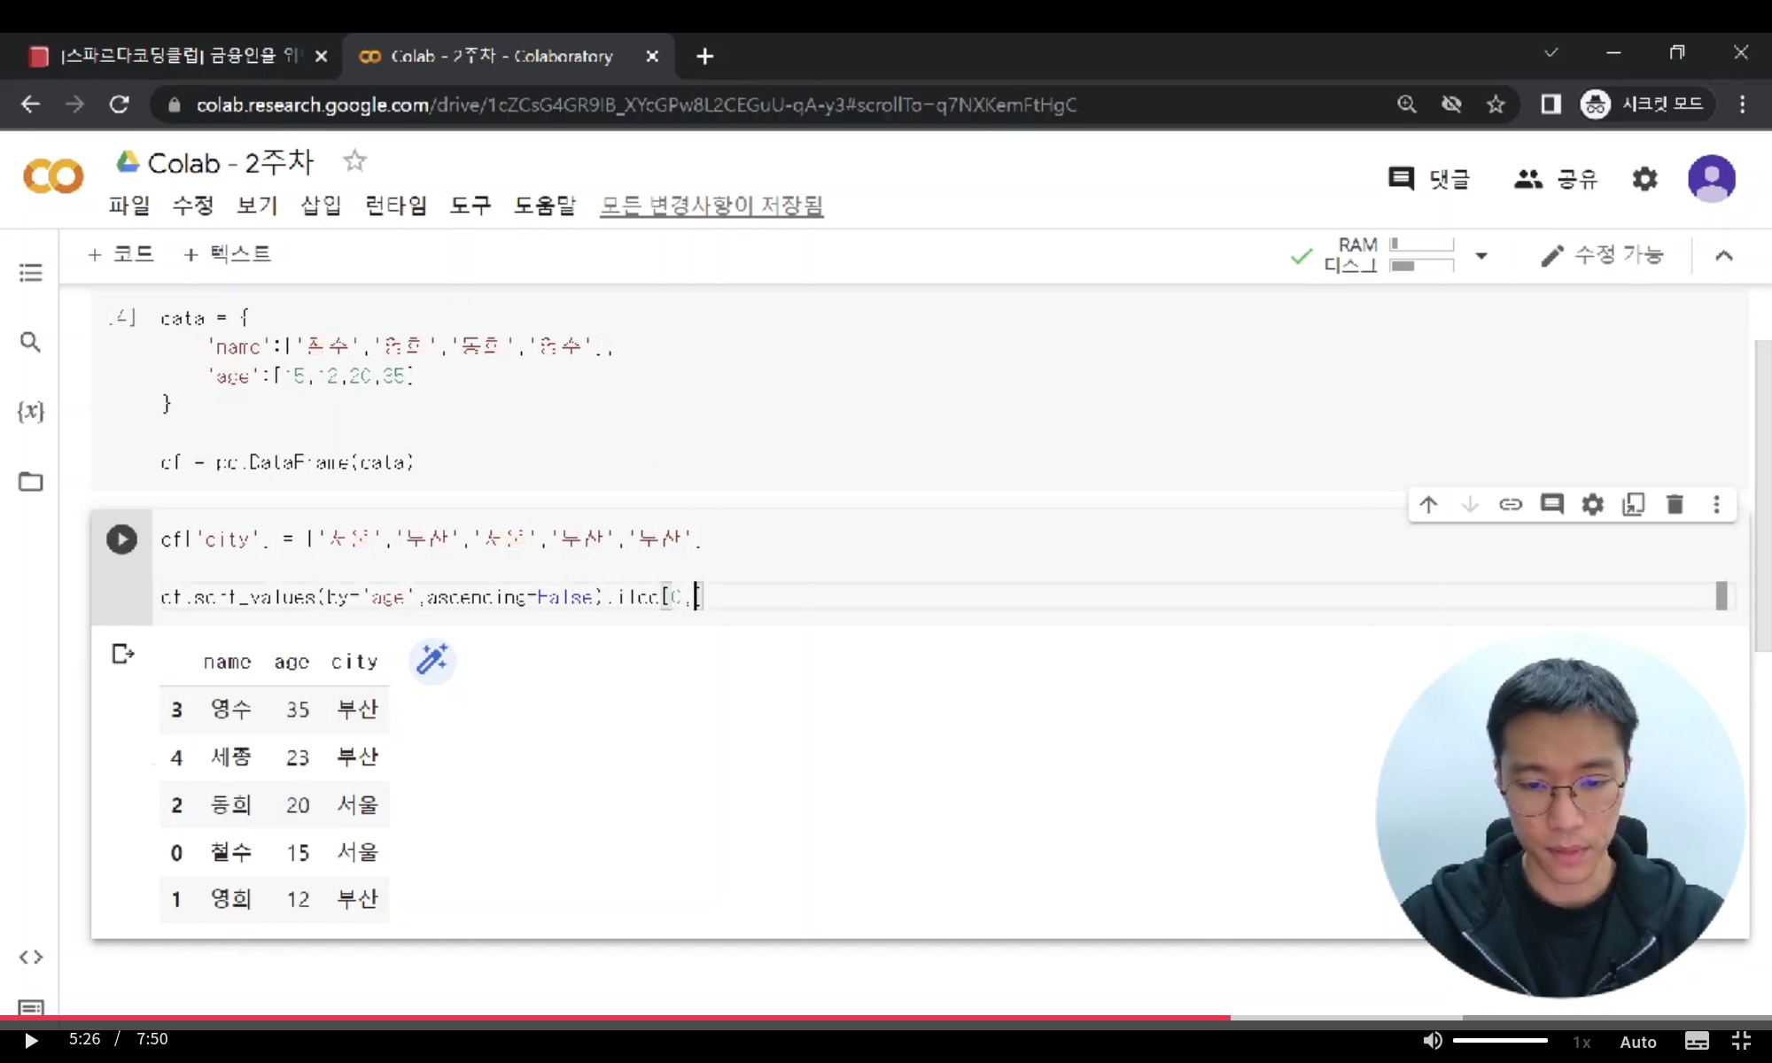The width and height of the screenshot is (1772, 1063).
Task: Open the search sidebar icon
Action: click(x=30, y=342)
